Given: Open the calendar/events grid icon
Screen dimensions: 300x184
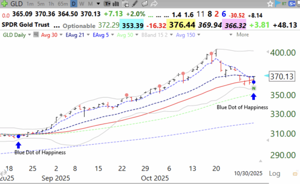Looking at the screenshot, I should pos(125,4).
